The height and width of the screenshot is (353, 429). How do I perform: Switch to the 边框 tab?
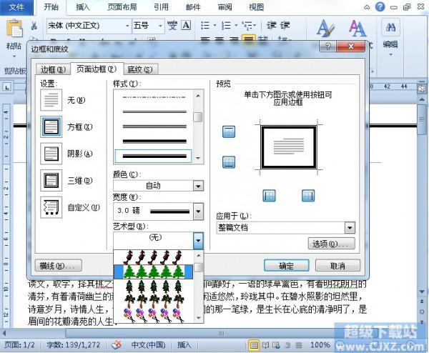tap(53, 69)
